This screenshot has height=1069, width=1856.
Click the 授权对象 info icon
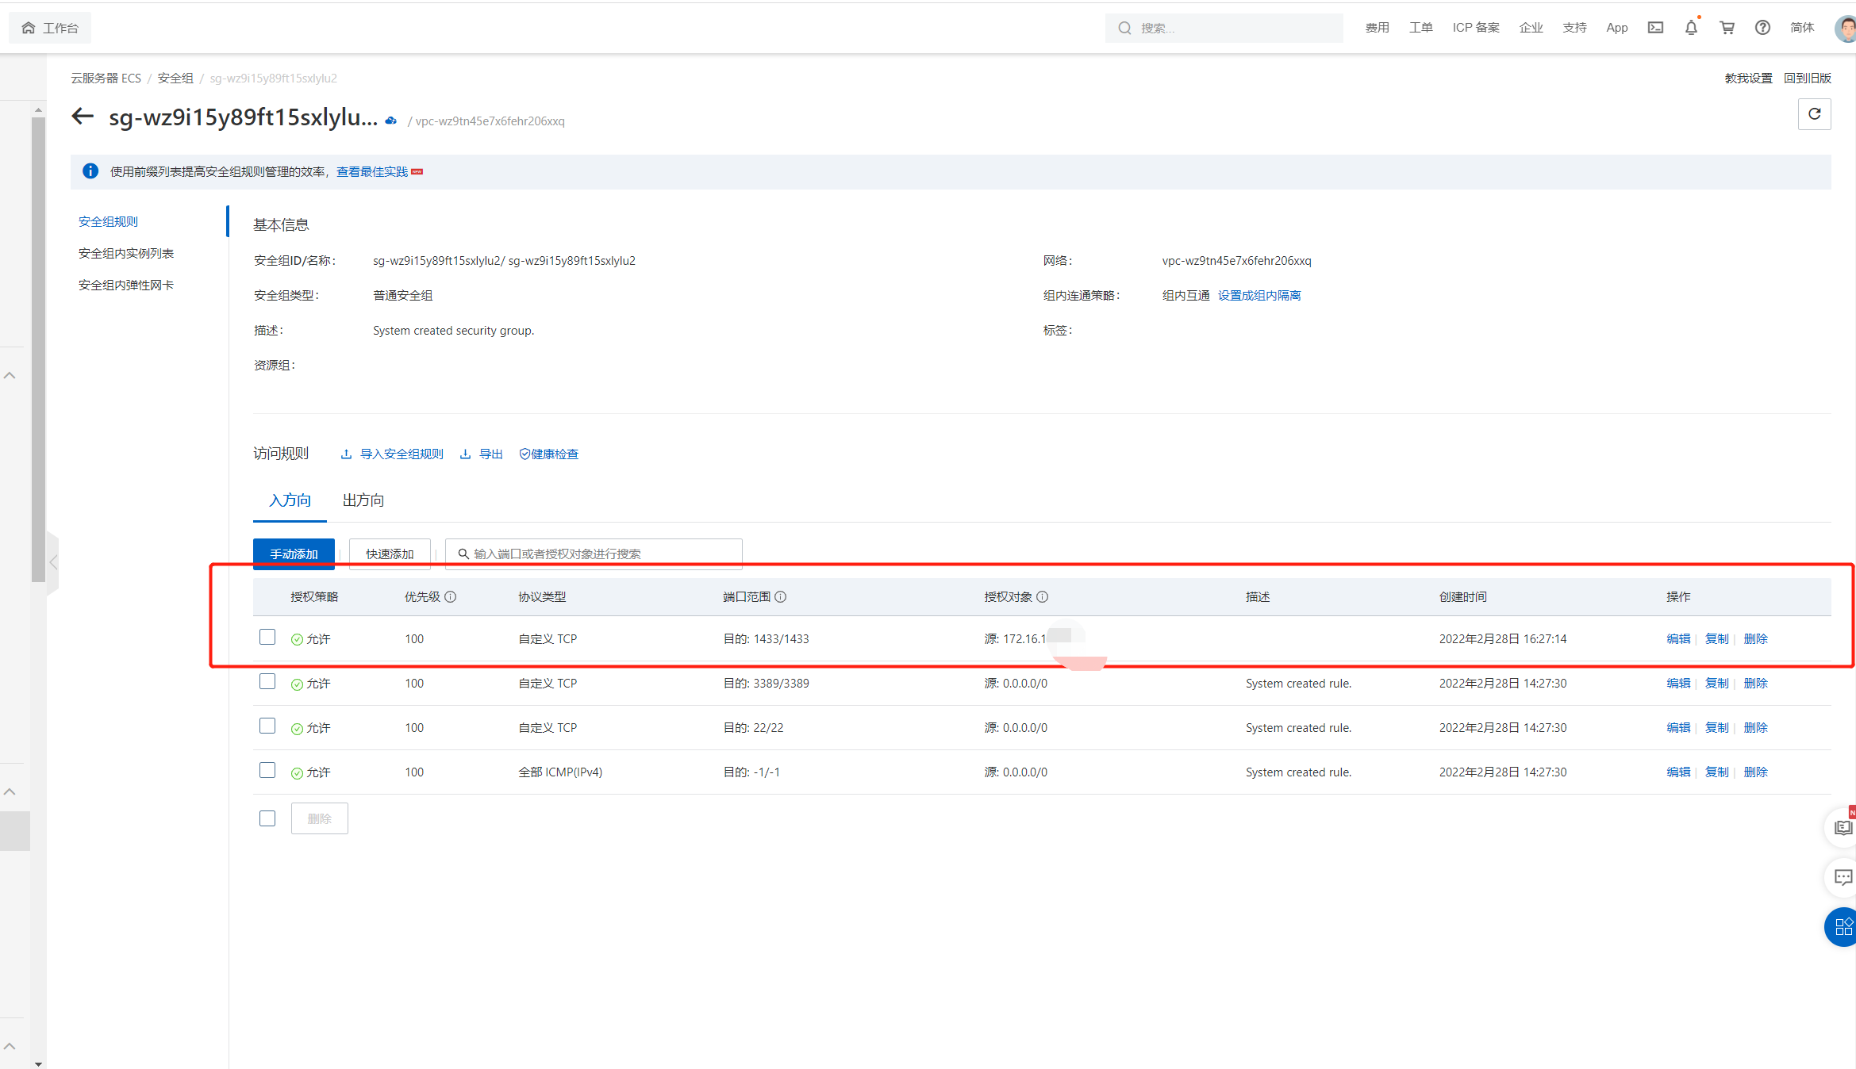(1042, 596)
